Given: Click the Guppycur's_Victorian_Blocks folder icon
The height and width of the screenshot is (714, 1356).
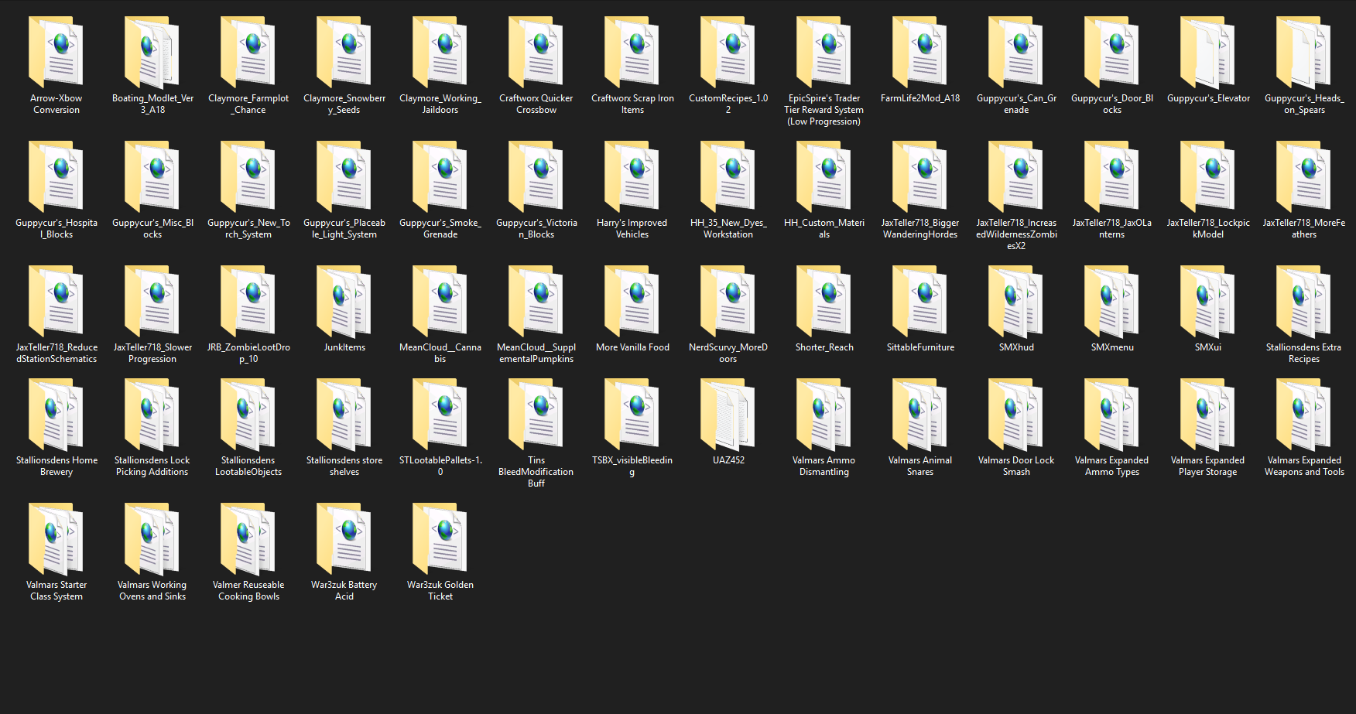Looking at the screenshot, I should tap(536, 177).
